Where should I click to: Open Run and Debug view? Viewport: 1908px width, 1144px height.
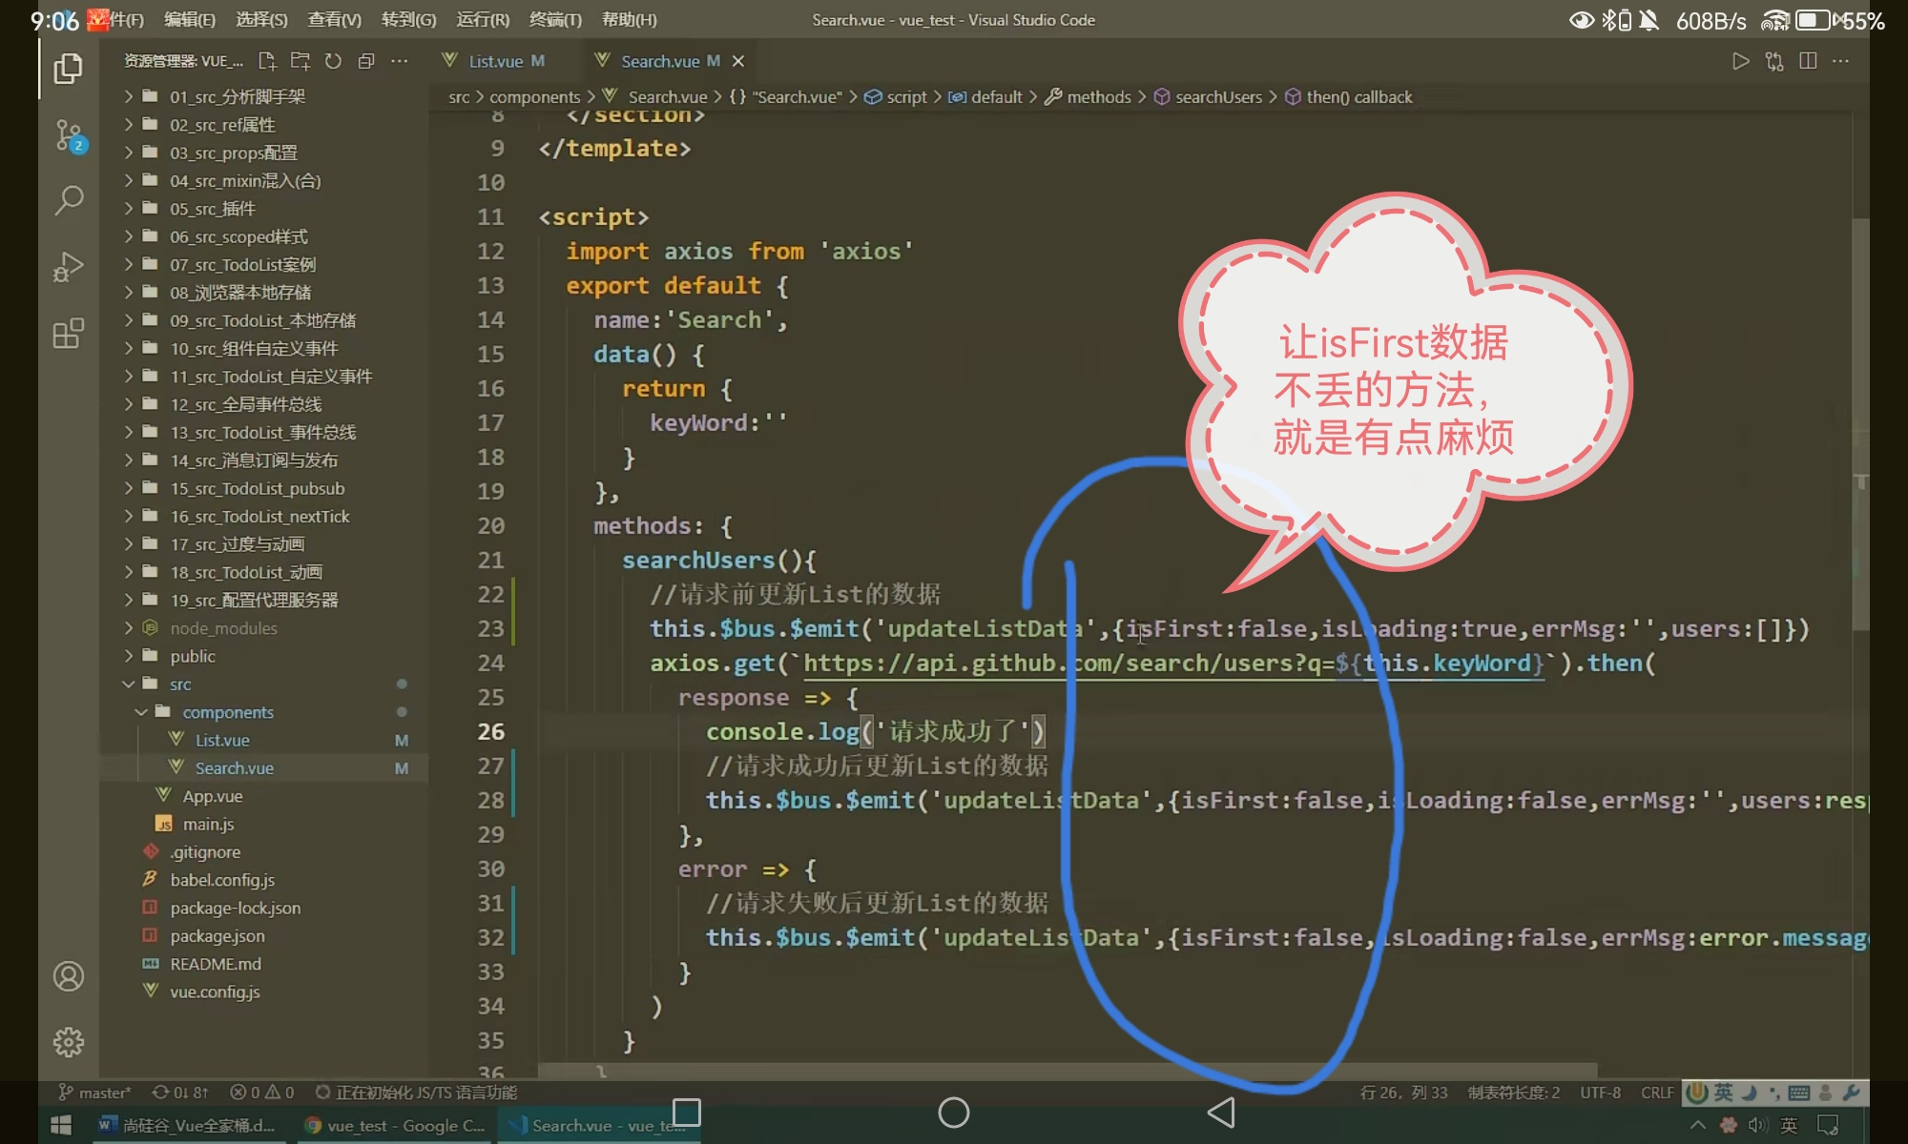coord(68,267)
